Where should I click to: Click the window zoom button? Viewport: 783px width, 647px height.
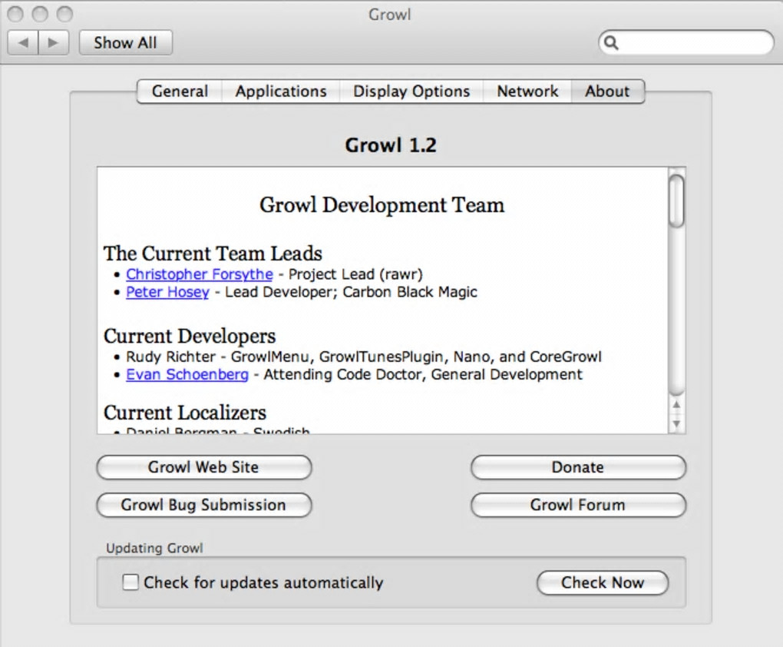[64, 14]
